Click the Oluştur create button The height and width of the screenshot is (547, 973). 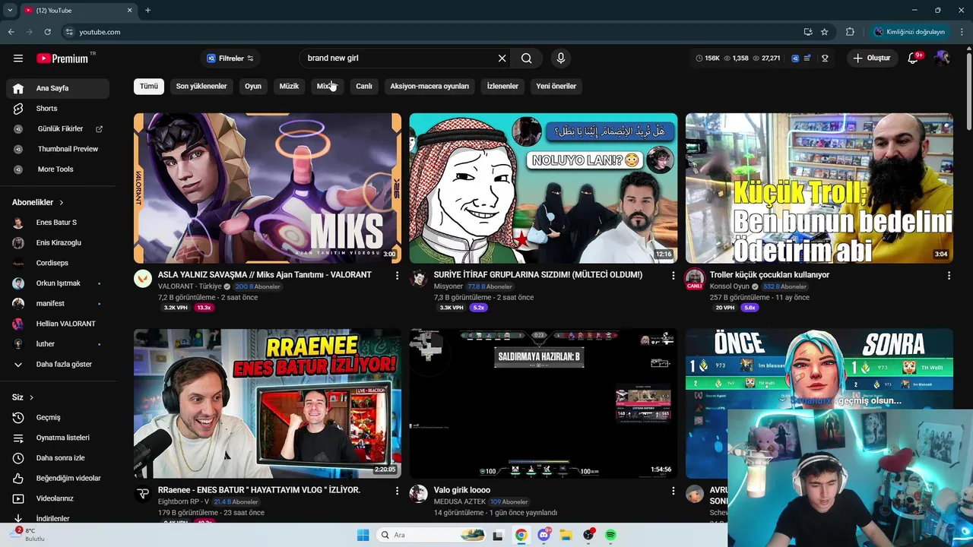point(871,58)
